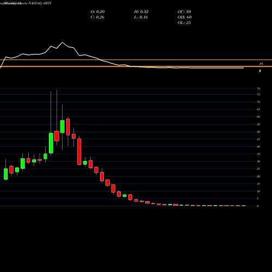The image size is (272, 272).
Task: Click the 45 price axis label
Action: pyautogui.click(x=258, y=139)
